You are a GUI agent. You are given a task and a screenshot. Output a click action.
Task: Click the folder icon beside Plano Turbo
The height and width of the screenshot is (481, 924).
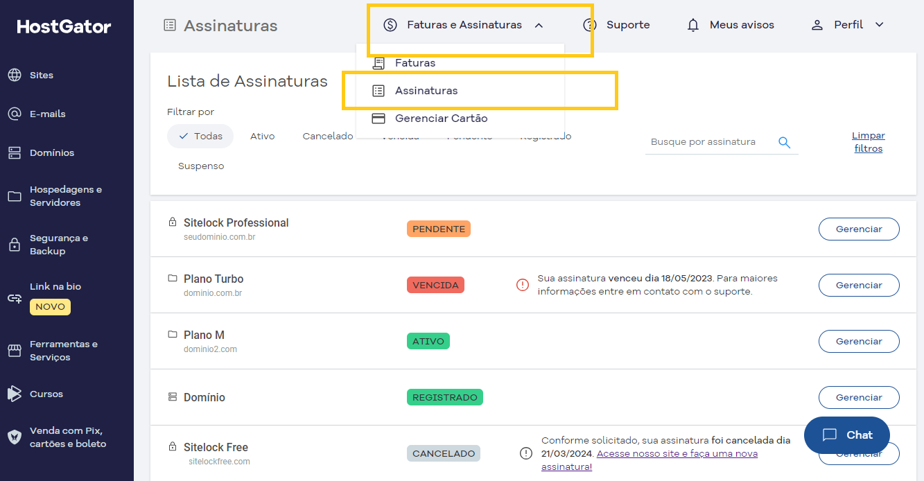coord(173,278)
